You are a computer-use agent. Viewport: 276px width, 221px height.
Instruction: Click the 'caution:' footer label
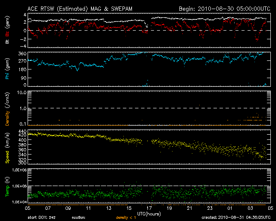tap(78, 218)
